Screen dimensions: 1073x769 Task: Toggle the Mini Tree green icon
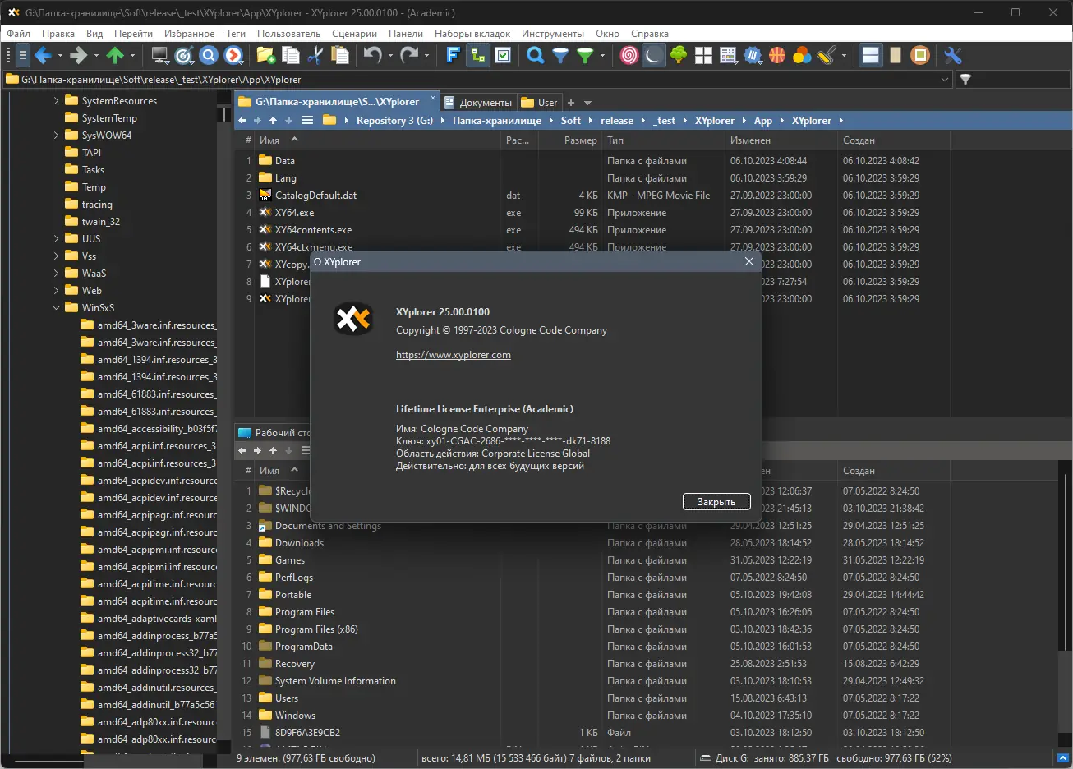pos(477,56)
